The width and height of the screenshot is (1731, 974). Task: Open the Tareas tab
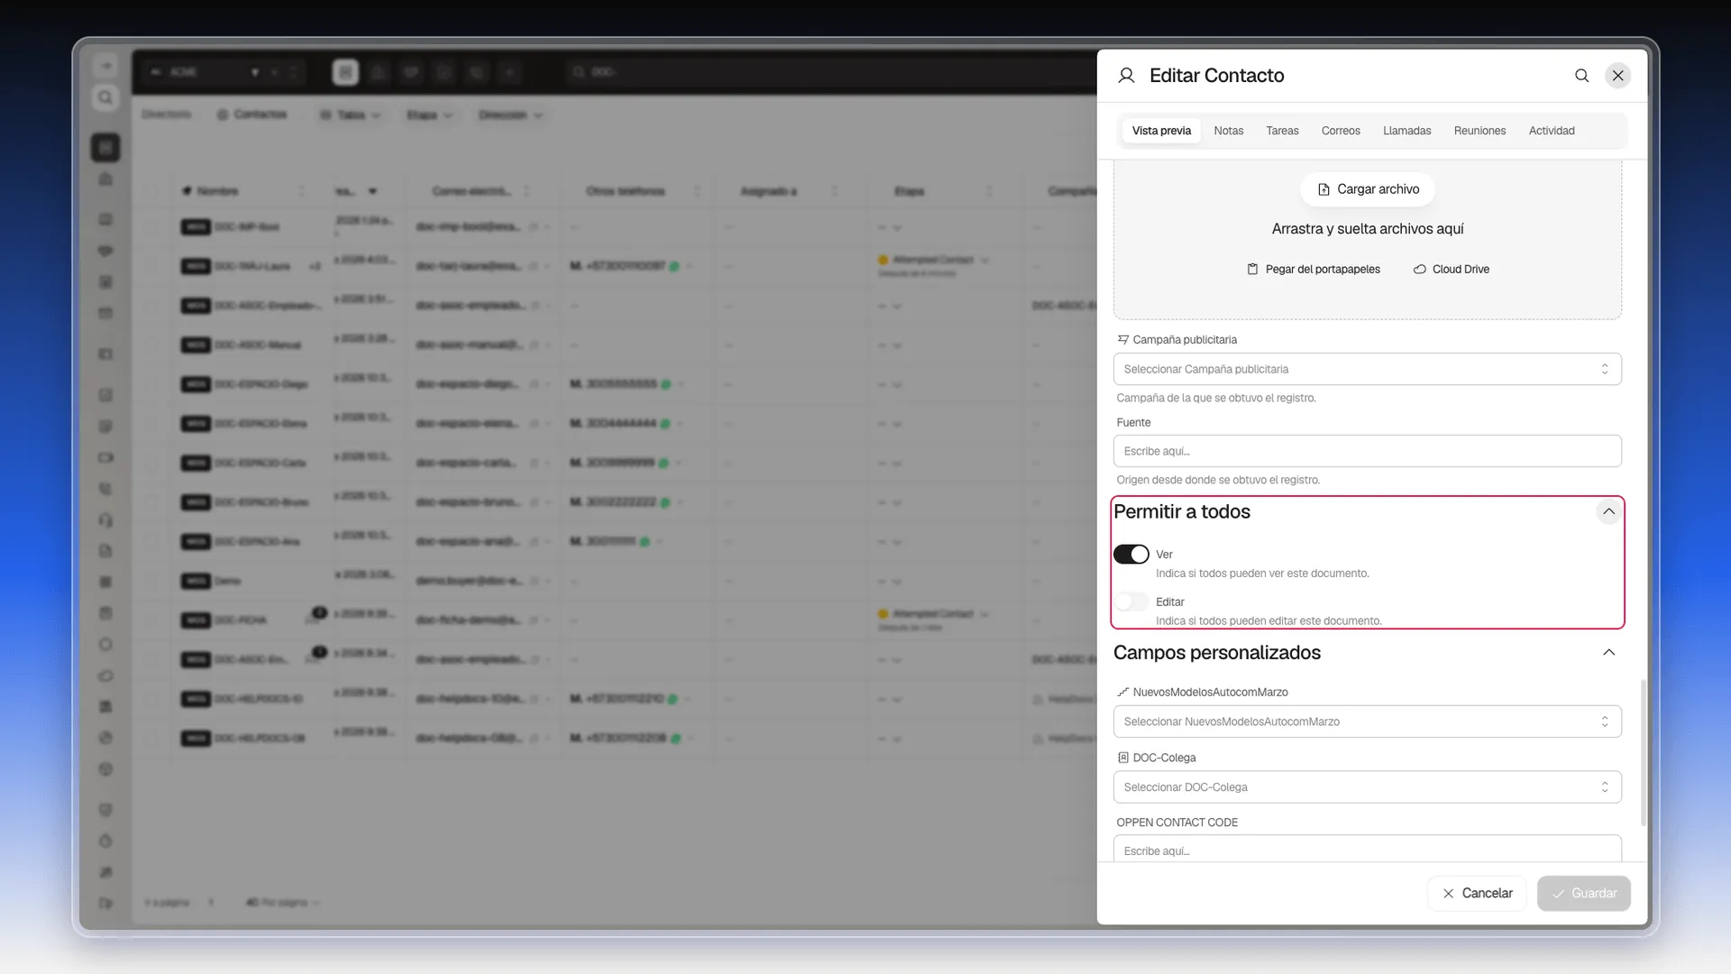point(1282,131)
